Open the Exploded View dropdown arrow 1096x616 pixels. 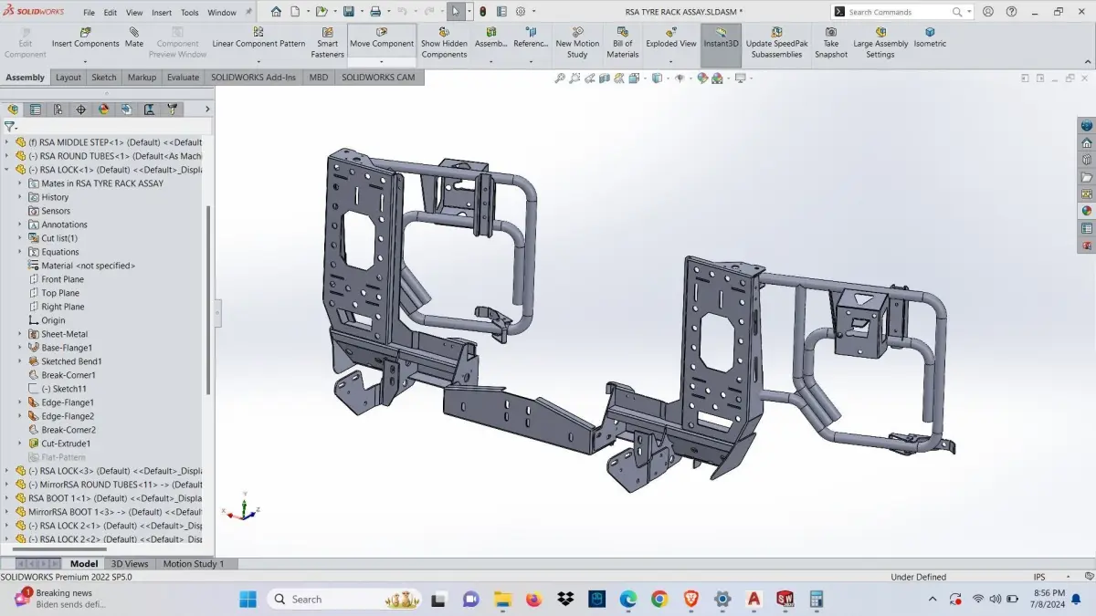(671, 62)
